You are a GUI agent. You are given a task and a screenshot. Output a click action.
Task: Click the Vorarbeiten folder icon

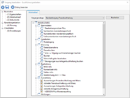click(39, 39)
